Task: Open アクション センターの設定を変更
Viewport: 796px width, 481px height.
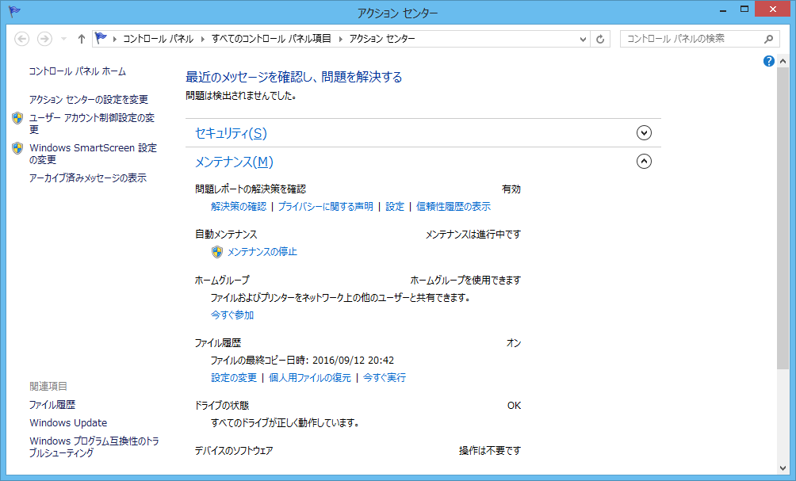Action: click(x=88, y=99)
